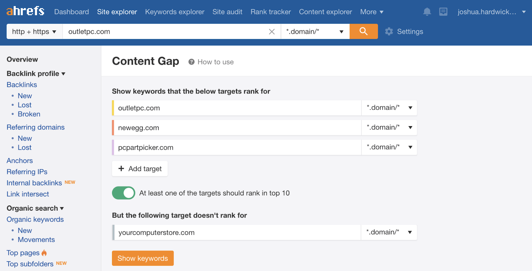
Task: Open Link intersect
Action: [28, 194]
